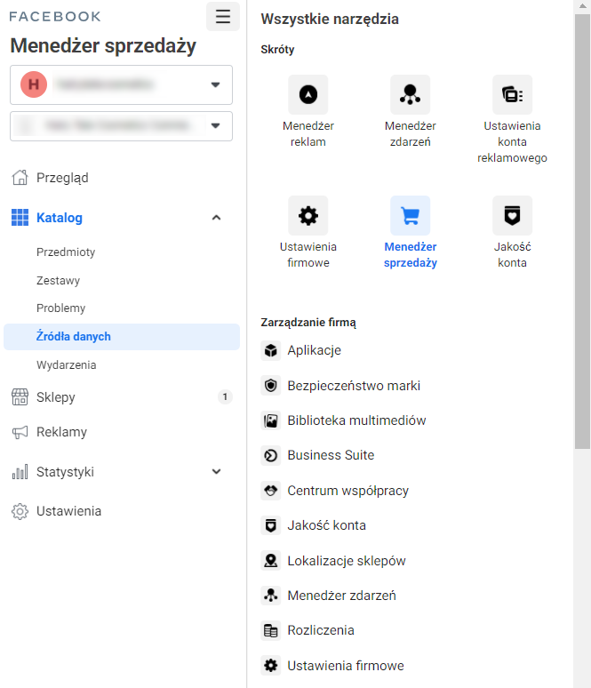The image size is (591, 688).
Task: Open Statystyki menu label
Action: point(65,472)
